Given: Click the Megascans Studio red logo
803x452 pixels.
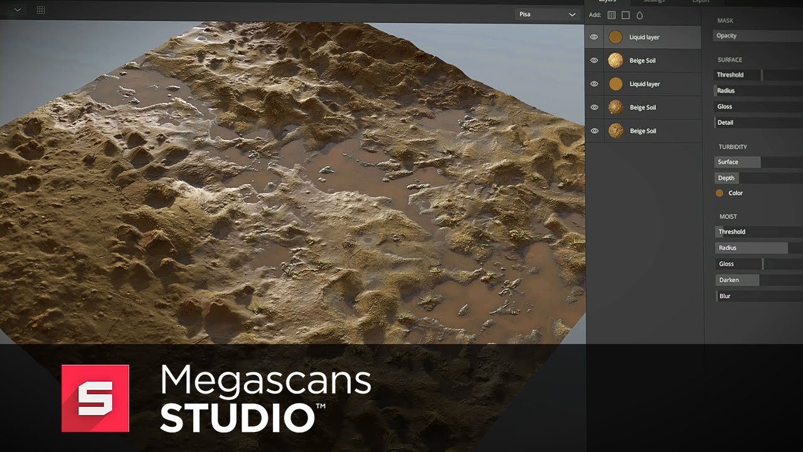Looking at the screenshot, I should click(95, 398).
